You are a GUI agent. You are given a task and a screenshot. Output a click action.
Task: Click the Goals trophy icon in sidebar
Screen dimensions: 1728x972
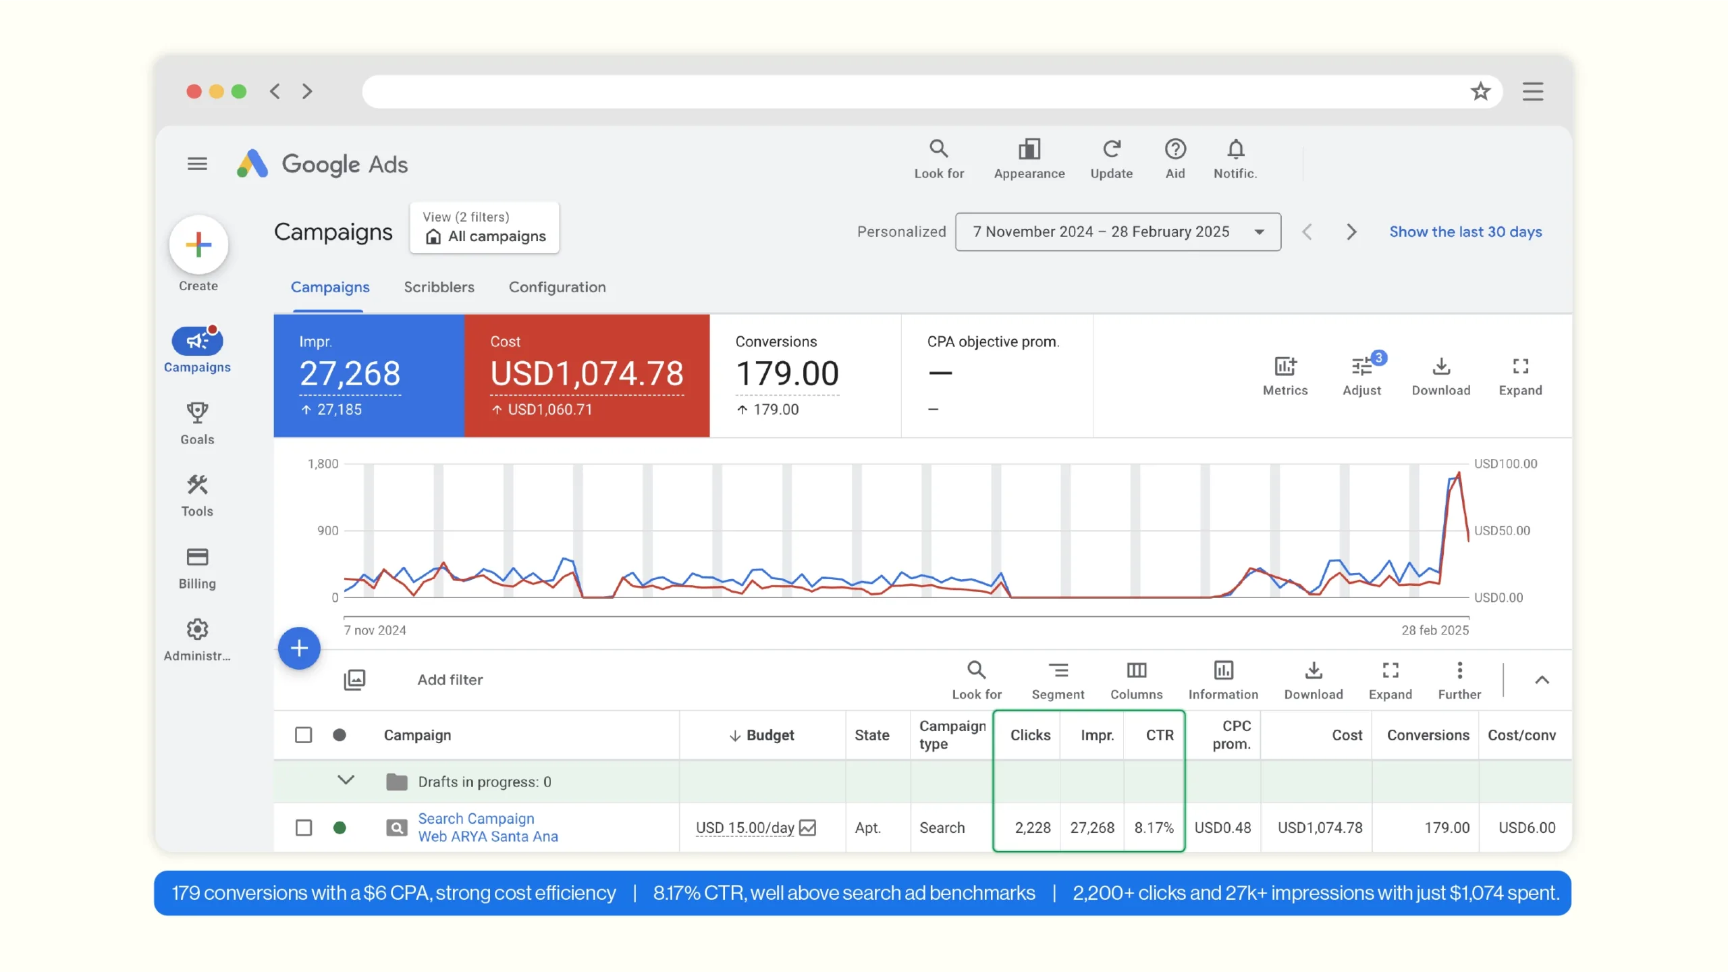pyautogui.click(x=197, y=413)
